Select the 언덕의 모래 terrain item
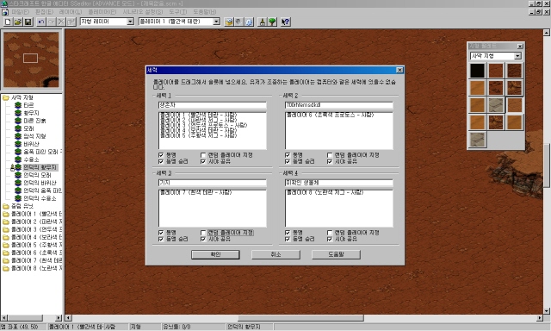The height and width of the screenshot is (331, 551). 37,175
